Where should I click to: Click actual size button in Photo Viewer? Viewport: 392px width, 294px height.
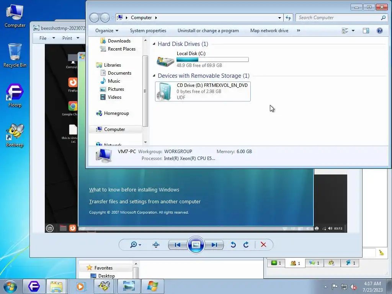(x=156, y=245)
